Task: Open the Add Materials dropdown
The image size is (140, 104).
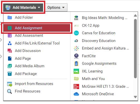Action: pyautogui.click(x=23, y=7)
